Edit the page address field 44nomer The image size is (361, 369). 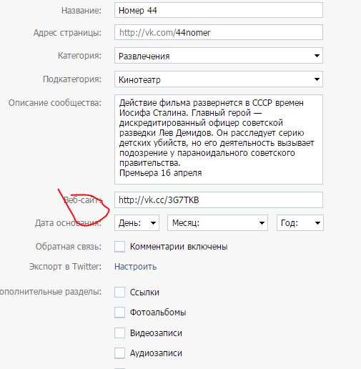219,32
